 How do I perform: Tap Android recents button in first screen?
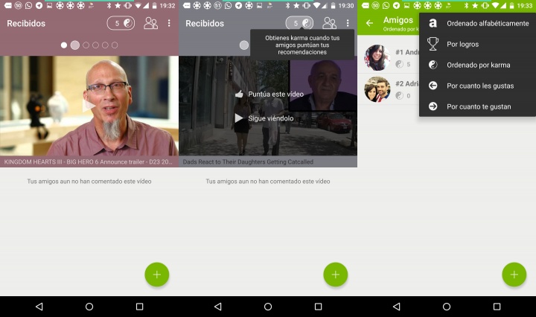139,307
